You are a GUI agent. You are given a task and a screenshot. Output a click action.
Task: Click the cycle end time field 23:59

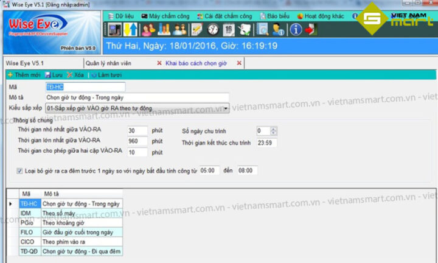[x=267, y=143]
